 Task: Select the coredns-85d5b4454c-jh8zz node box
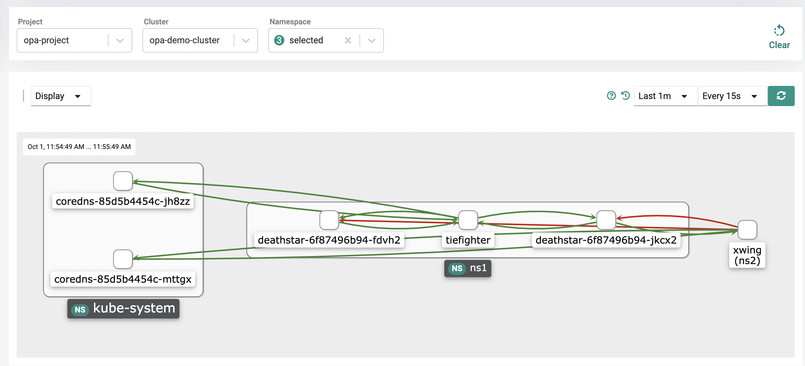point(123,181)
